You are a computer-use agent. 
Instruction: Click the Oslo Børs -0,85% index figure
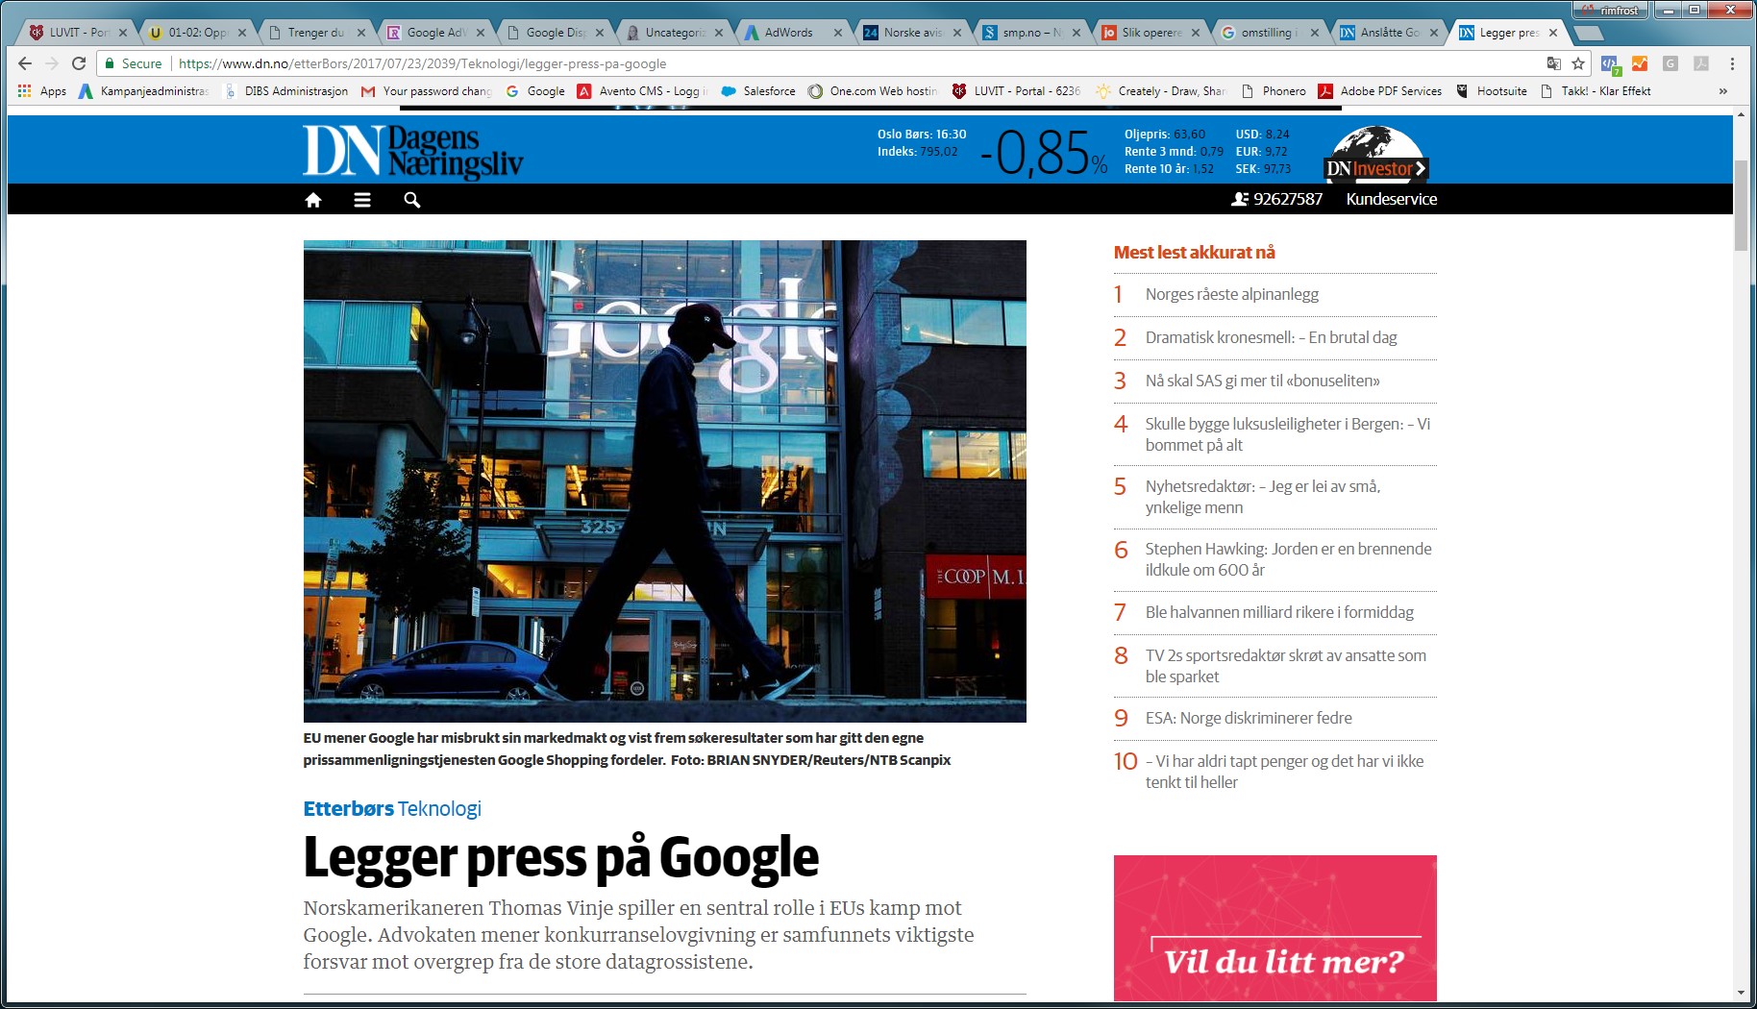pos(1044,154)
